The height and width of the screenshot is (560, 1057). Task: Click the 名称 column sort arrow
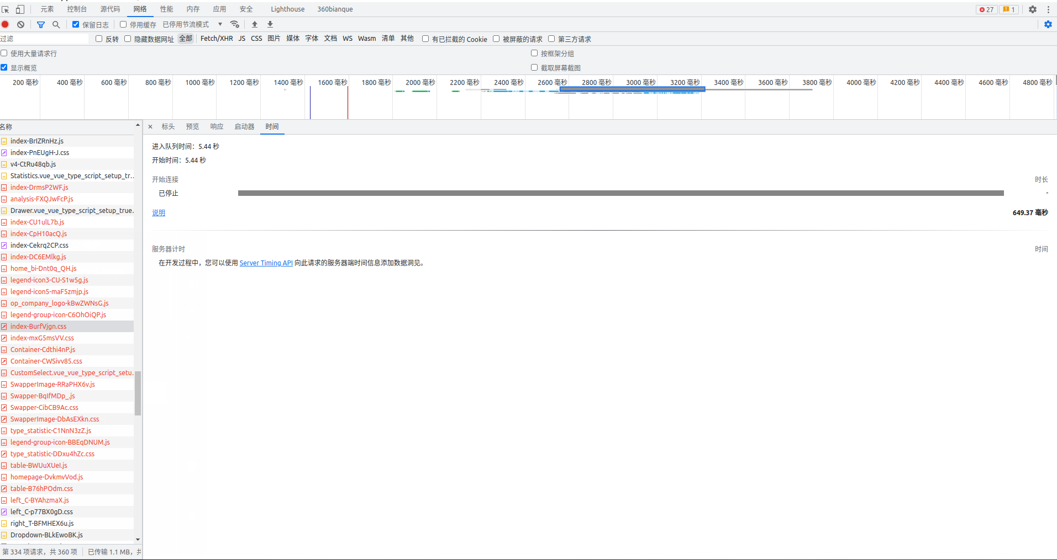click(138, 126)
